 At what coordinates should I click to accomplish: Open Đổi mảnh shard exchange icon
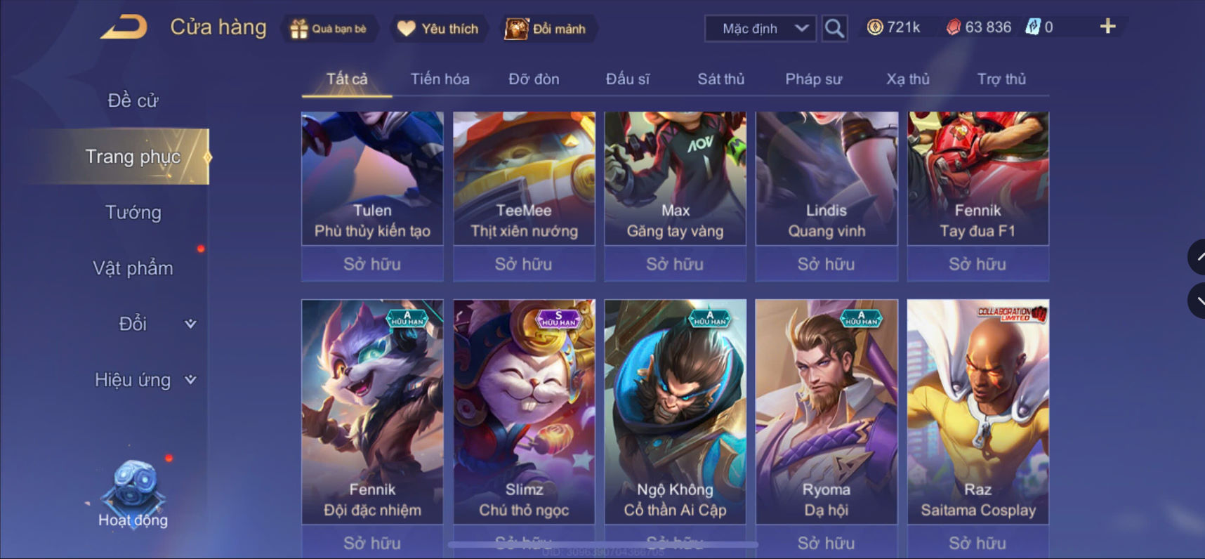coord(517,29)
